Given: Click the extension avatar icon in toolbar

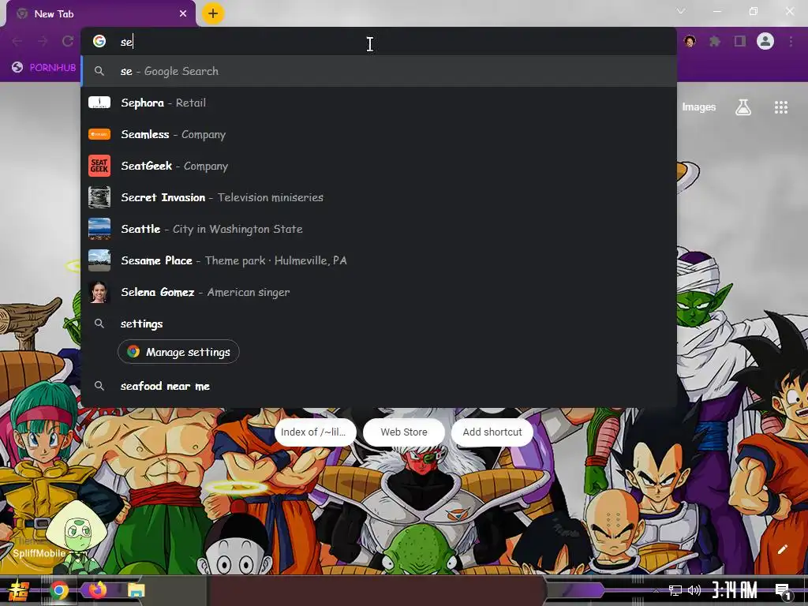Looking at the screenshot, I should [690, 41].
